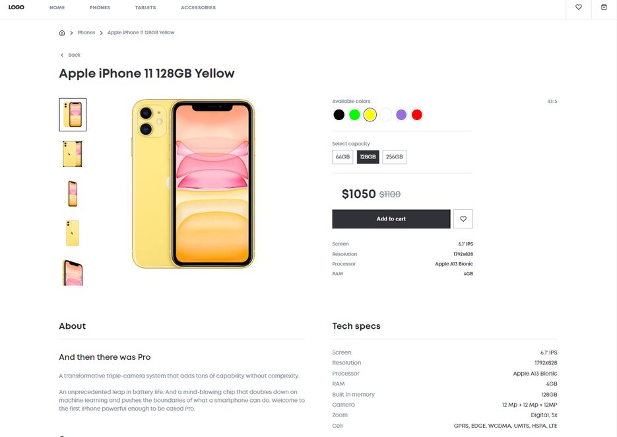Choose the purple color swatch
This screenshot has width=617, height=437.
click(x=401, y=115)
